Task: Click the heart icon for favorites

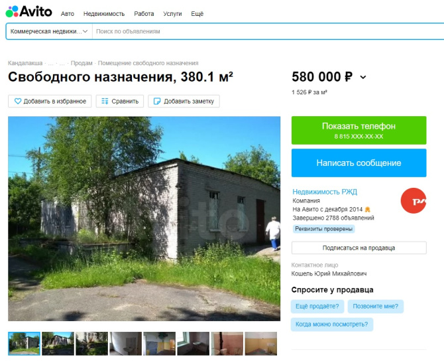Action: [x=17, y=102]
